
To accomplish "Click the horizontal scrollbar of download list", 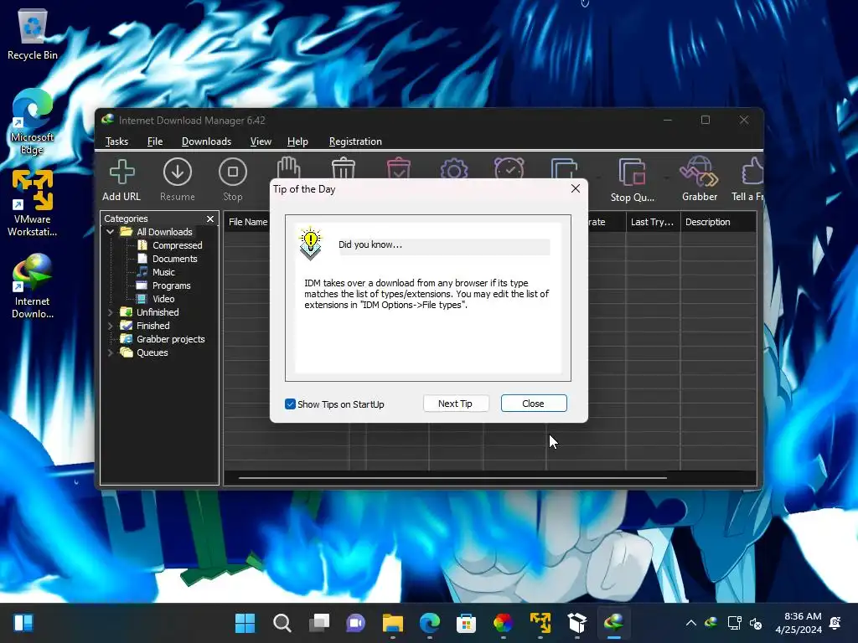I will click(452, 478).
